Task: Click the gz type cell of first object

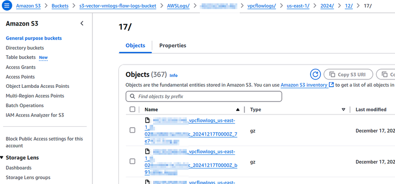Action: click(253, 131)
